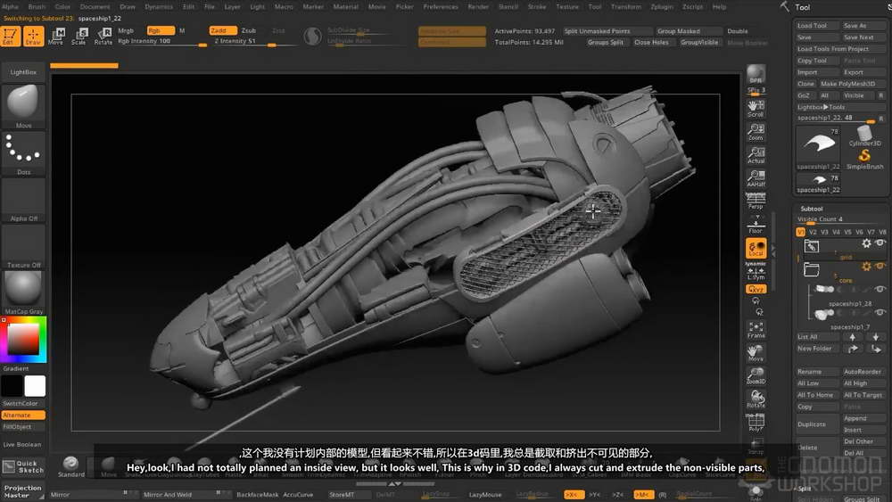Image resolution: width=892 pixels, height=502 pixels.
Task: Toggle PolyF wireframe display
Action: [756, 423]
